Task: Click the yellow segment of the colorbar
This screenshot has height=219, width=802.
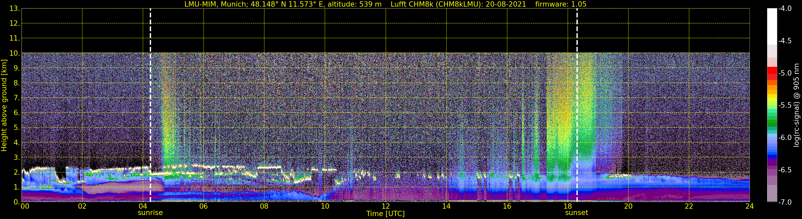Action: pyautogui.click(x=772, y=97)
